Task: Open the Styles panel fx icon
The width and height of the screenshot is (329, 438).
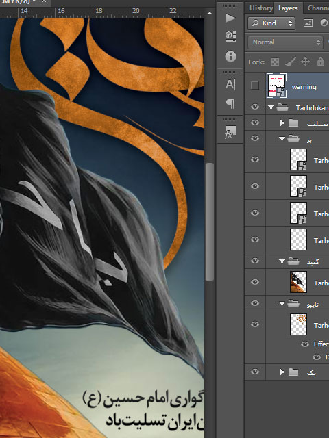Action: pyautogui.click(x=230, y=132)
